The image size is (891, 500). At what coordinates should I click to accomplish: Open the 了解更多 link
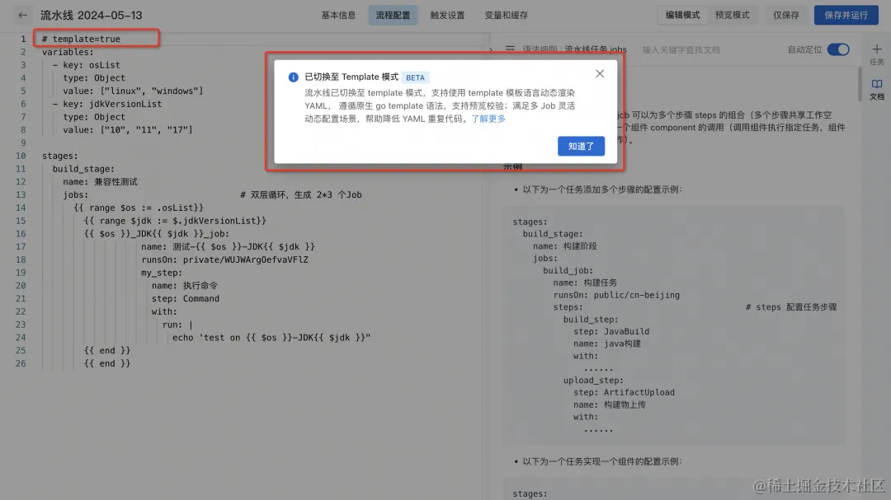click(488, 119)
